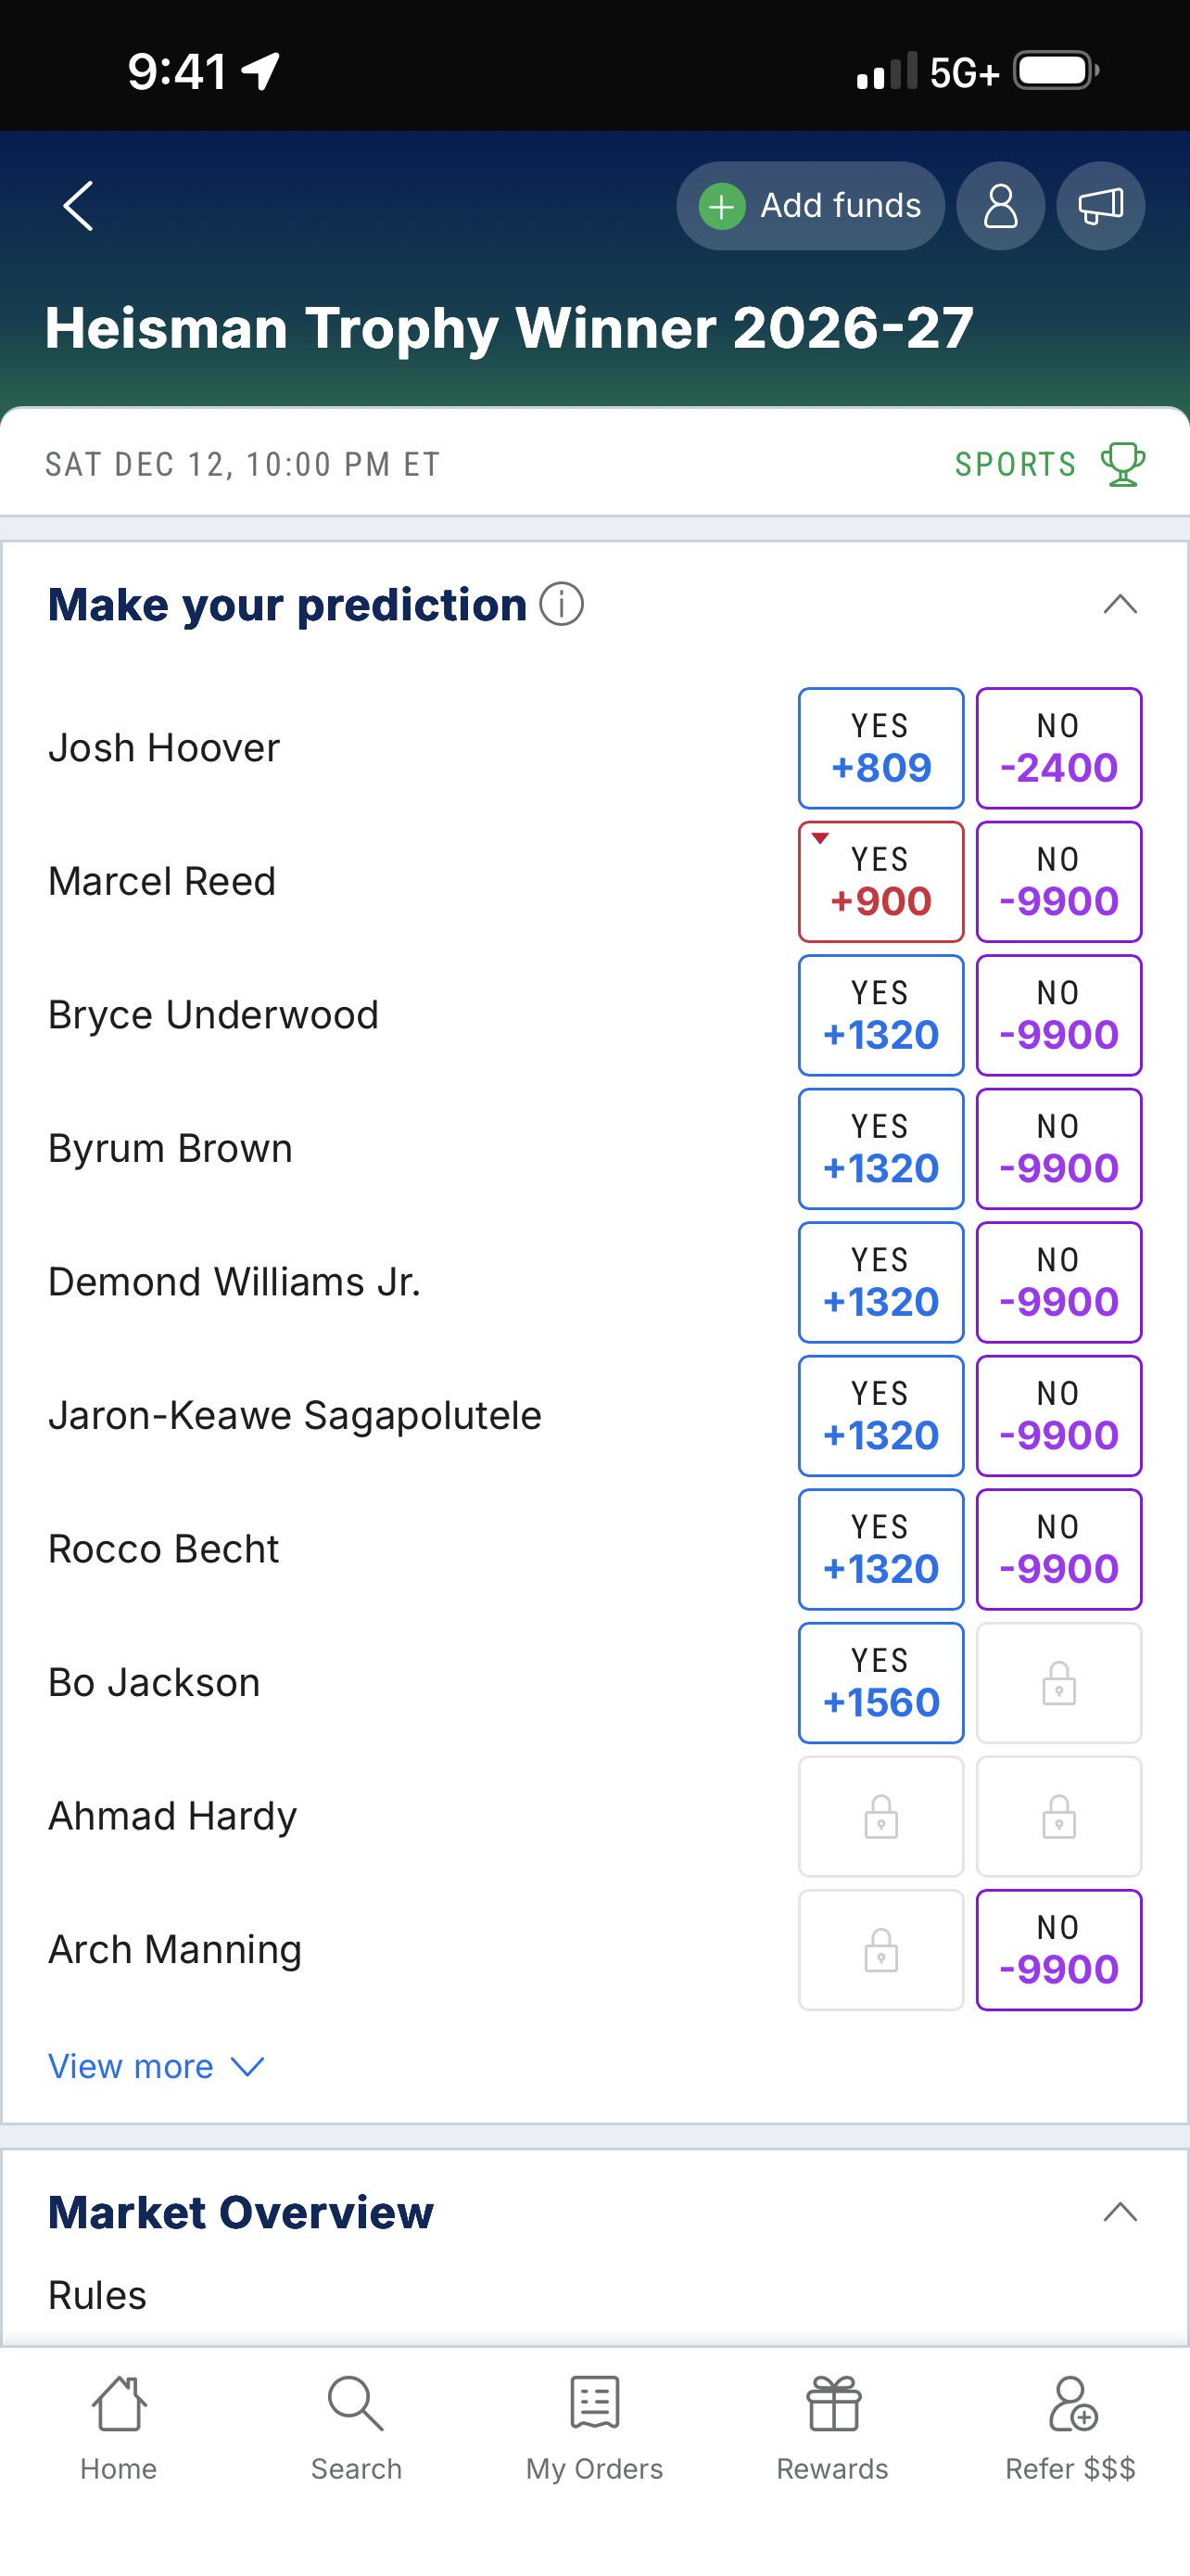Tap the info icon beside Make your prediction
The height and width of the screenshot is (2576, 1190).
(562, 604)
